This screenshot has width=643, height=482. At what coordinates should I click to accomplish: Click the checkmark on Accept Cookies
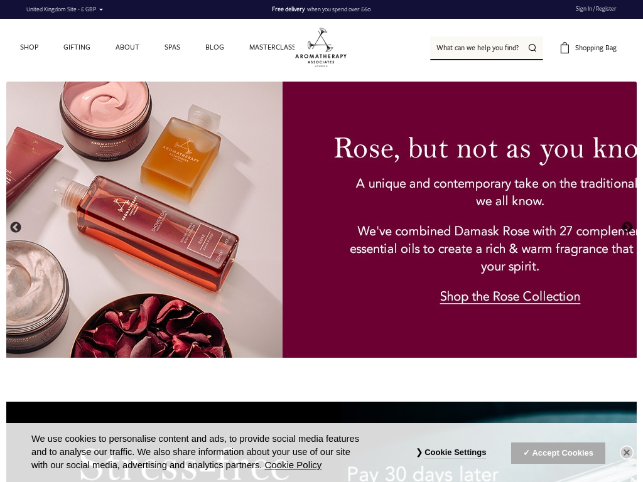coord(527,453)
